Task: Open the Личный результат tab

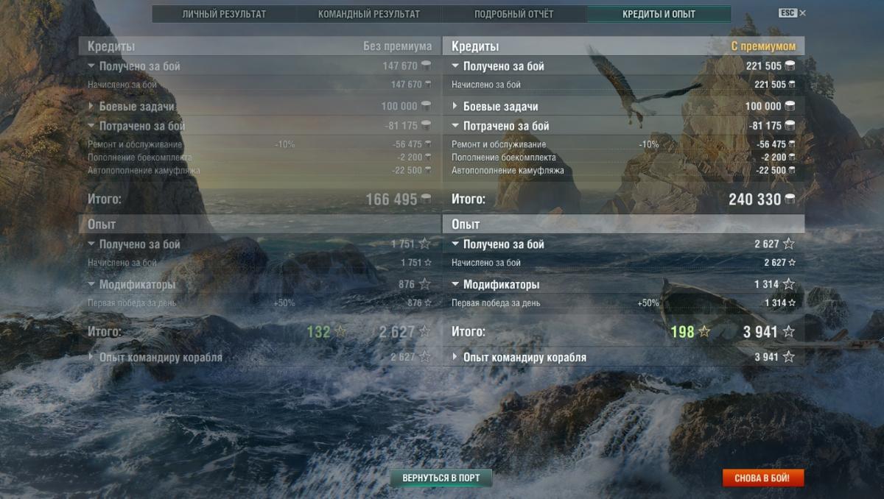Action: [224, 14]
